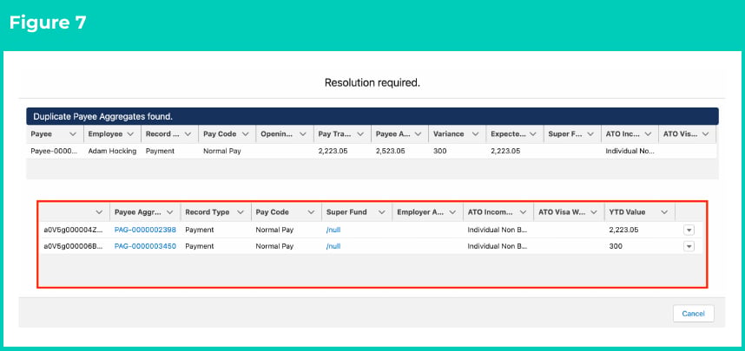This screenshot has width=745, height=351.
Task: Open the Payee A... column chevron
Action: [x=418, y=134]
